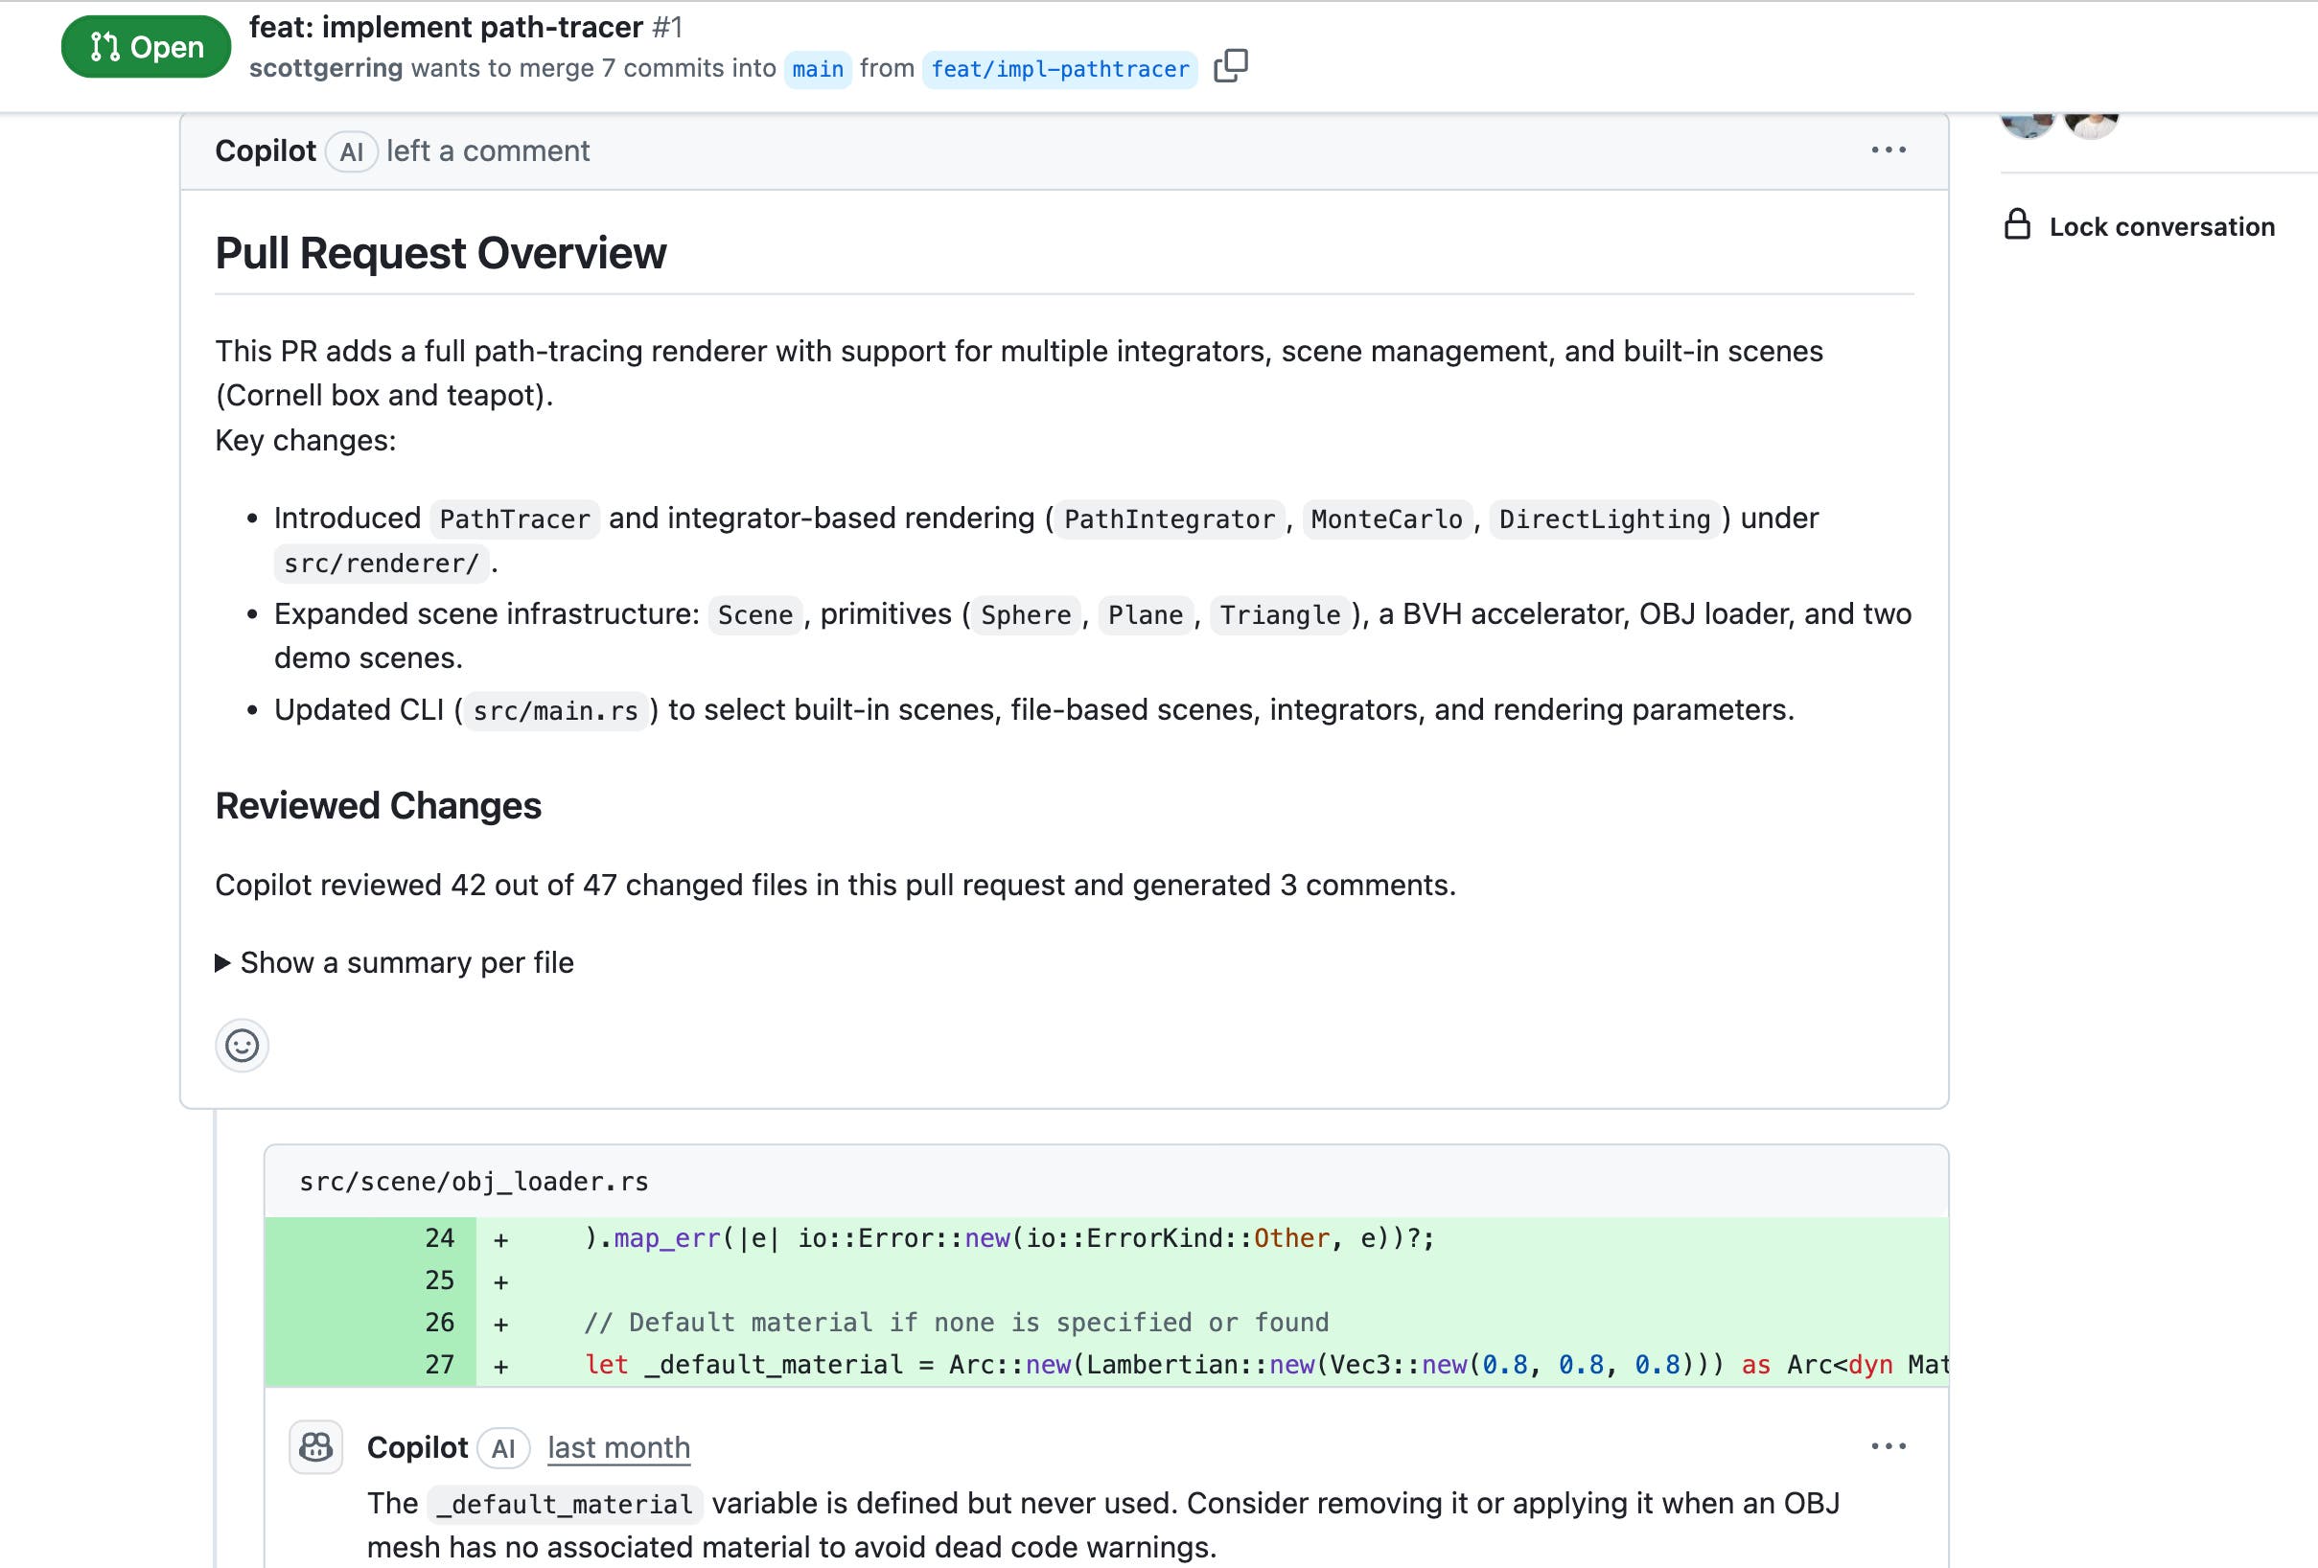Click the copy branch name icon
The image size is (2318, 1568).
(1232, 67)
